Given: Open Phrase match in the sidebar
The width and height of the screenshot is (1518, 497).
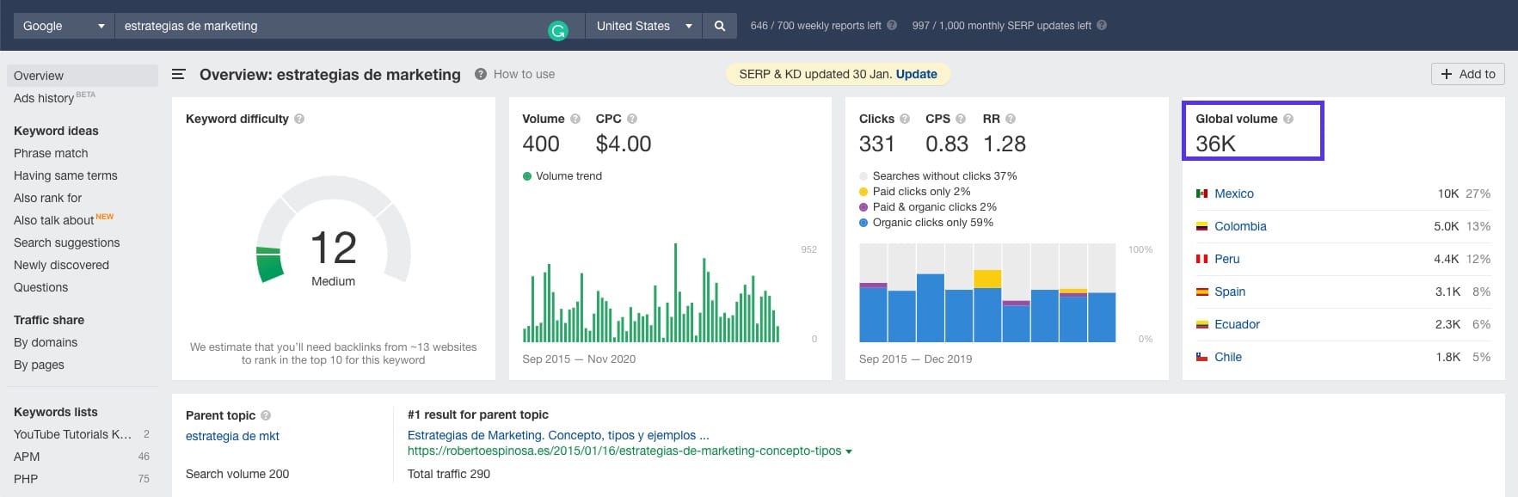Looking at the screenshot, I should pyautogui.click(x=51, y=153).
